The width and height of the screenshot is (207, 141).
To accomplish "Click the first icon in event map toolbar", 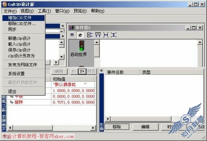I will coord(72,35).
